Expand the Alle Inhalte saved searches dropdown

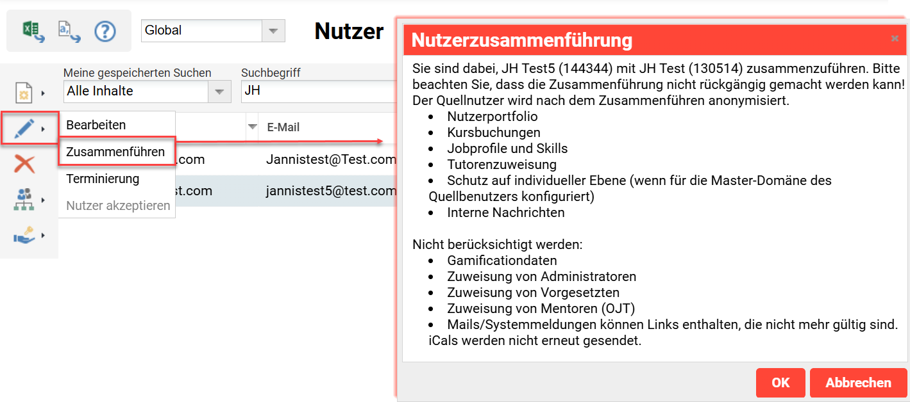[x=219, y=92]
